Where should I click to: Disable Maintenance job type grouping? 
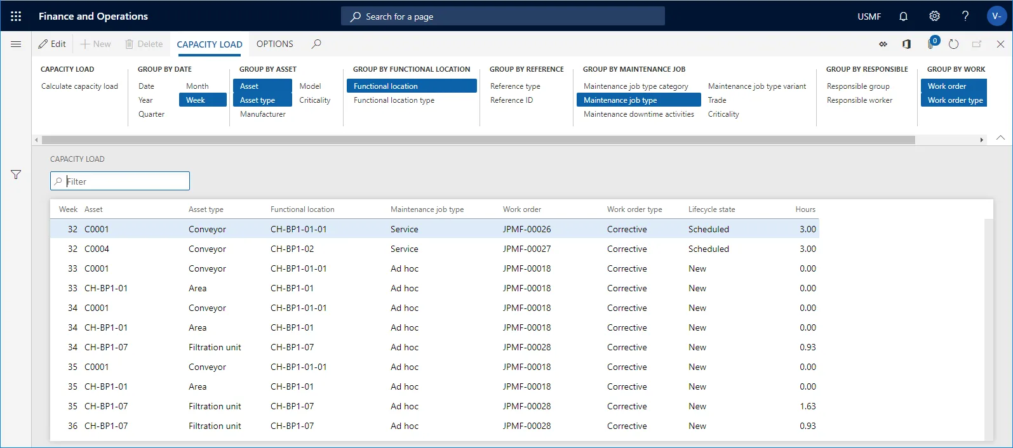(639, 100)
